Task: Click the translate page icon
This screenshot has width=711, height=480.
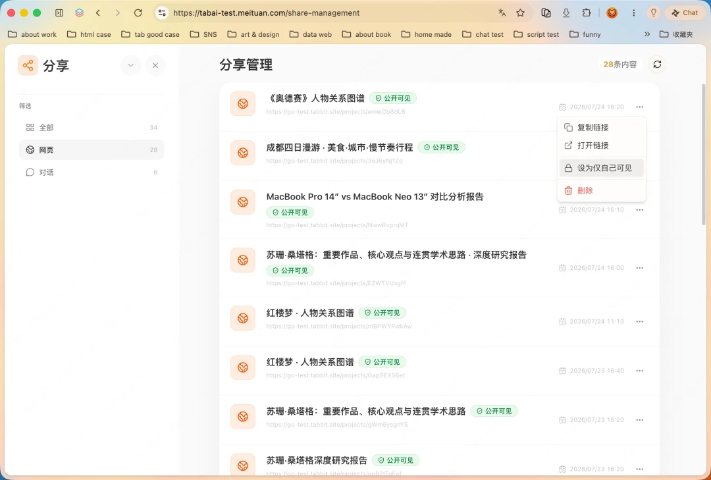Action: pos(502,13)
